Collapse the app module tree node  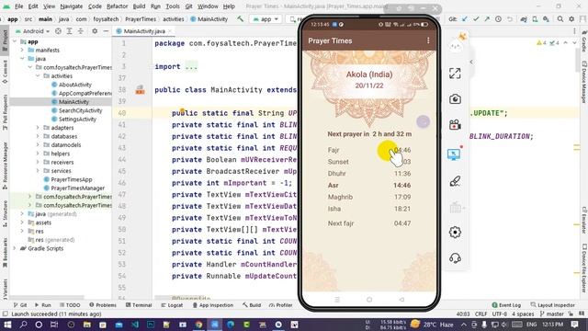tap(15, 41)
